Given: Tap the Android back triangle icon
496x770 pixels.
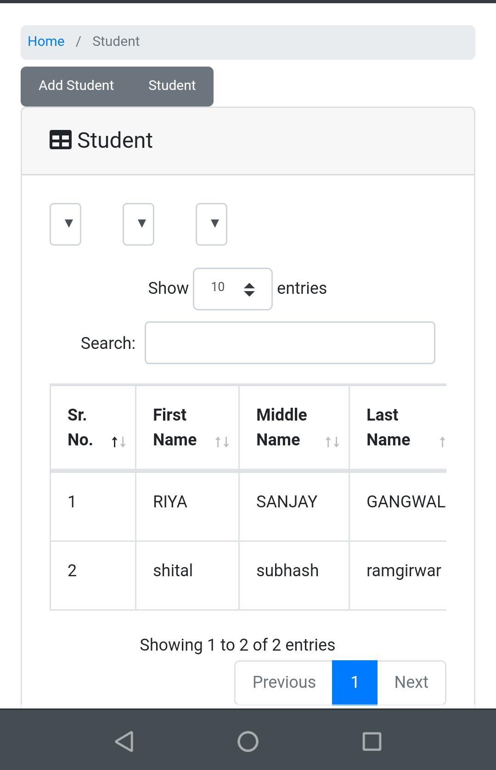Looking at the screenshot, I should [x=124, y=742].
